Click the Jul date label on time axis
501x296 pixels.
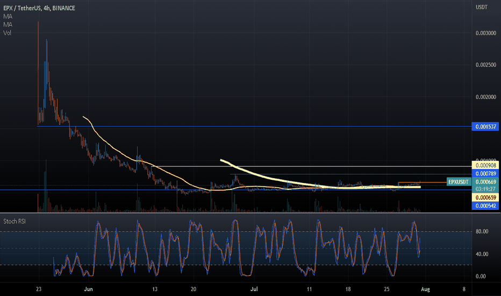click(254, 290)
